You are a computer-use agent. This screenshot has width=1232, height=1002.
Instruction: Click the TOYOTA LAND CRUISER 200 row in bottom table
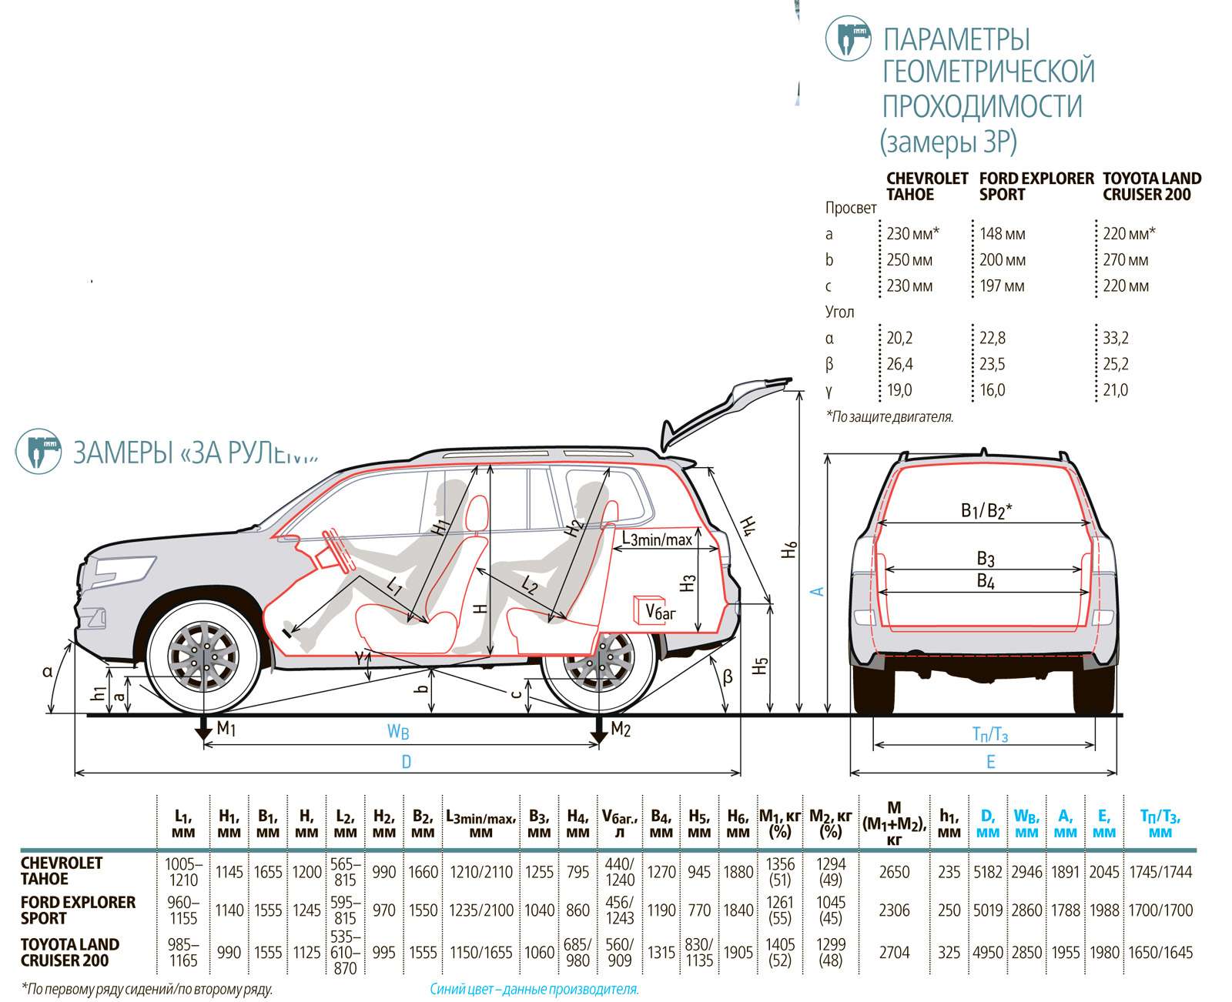69,952
